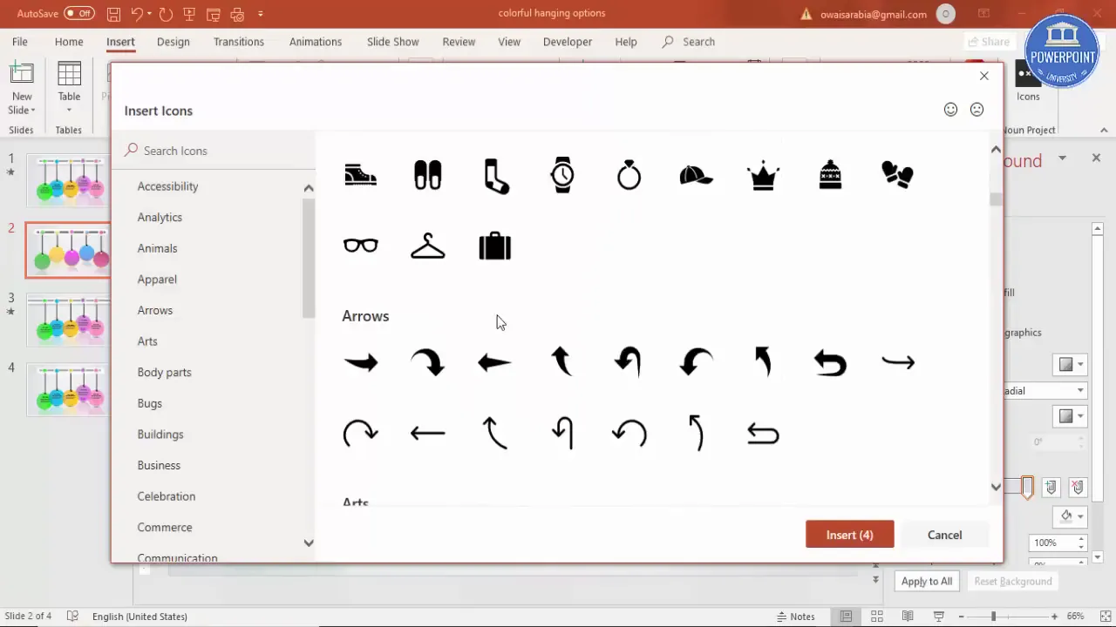Choose Animals category in sidebar

(157, 248)
